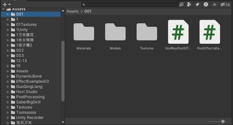The width and height of the screenshot is (233, 125).
Task: Save search as favorite star icon
Action: [x=215, y=5]
